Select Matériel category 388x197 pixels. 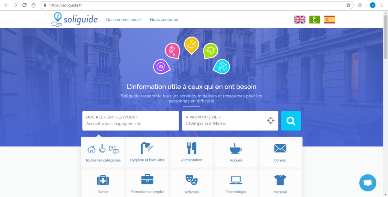click(x=280, y=183)
